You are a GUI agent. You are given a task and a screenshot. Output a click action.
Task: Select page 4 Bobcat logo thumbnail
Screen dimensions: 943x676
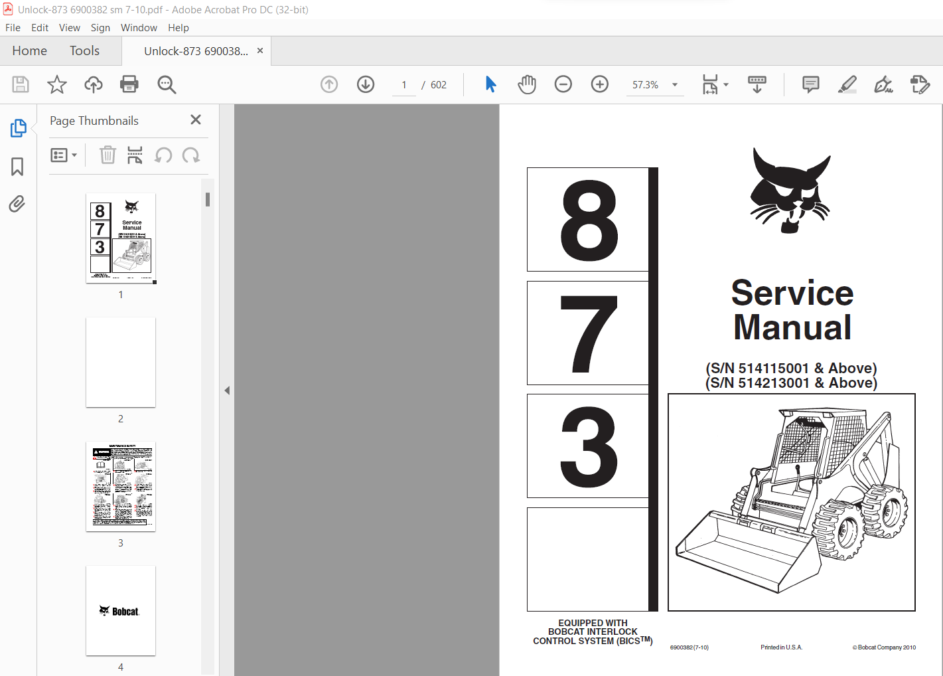point(121,611)
